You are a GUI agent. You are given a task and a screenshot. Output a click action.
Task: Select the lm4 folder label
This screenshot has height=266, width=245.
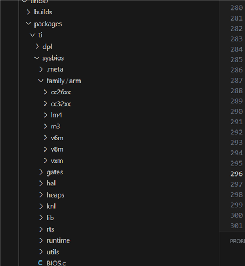(x=56, y=115)
